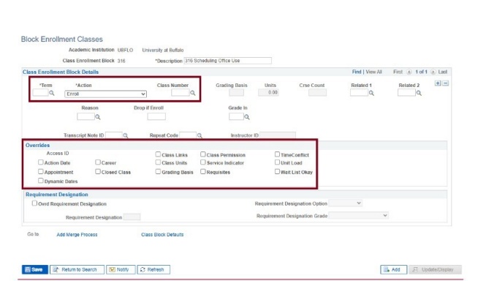
Task: Enable the Class Permission override
Action: pyautogui.click(x=203, y=154)
